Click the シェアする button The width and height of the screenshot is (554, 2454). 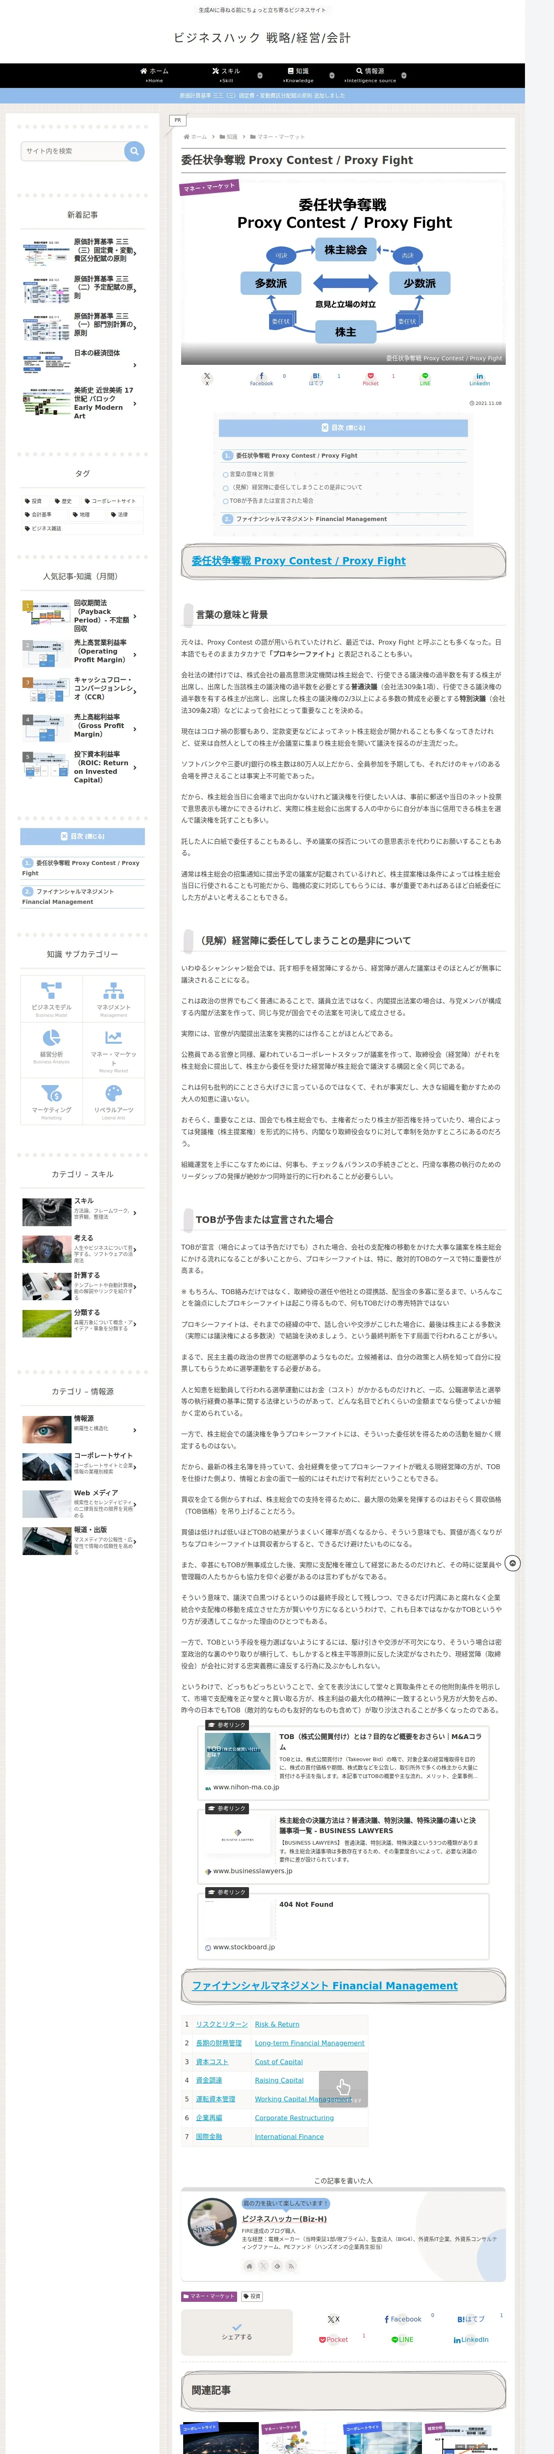(237, 2332)
